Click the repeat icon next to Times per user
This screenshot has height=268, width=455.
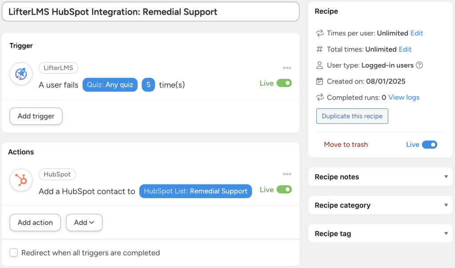[x=319, y=33]
